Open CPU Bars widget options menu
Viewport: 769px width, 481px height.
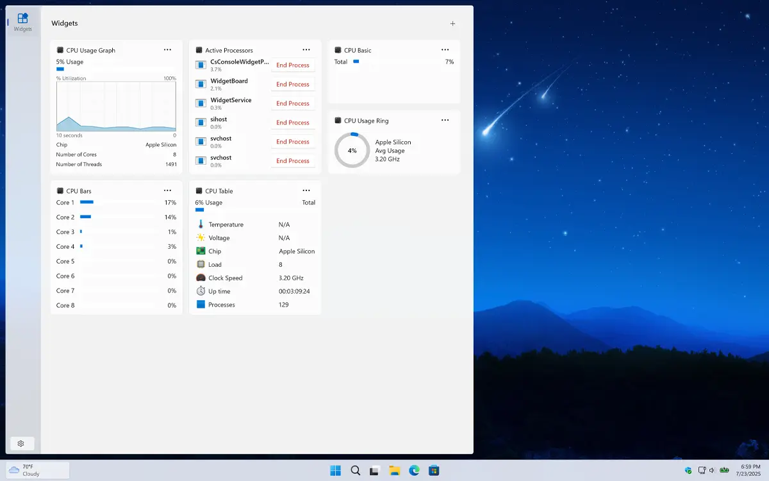click(167, 190)
